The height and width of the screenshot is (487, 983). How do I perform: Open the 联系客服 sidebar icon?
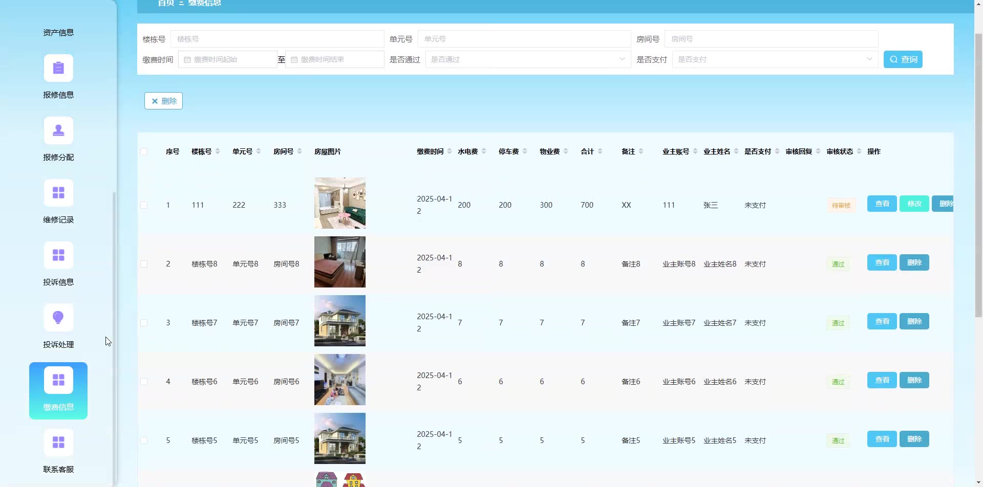pos(58,443)
